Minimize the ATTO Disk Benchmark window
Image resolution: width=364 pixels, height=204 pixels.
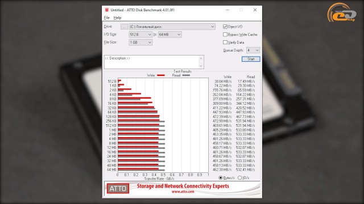(x=227, y=10)
